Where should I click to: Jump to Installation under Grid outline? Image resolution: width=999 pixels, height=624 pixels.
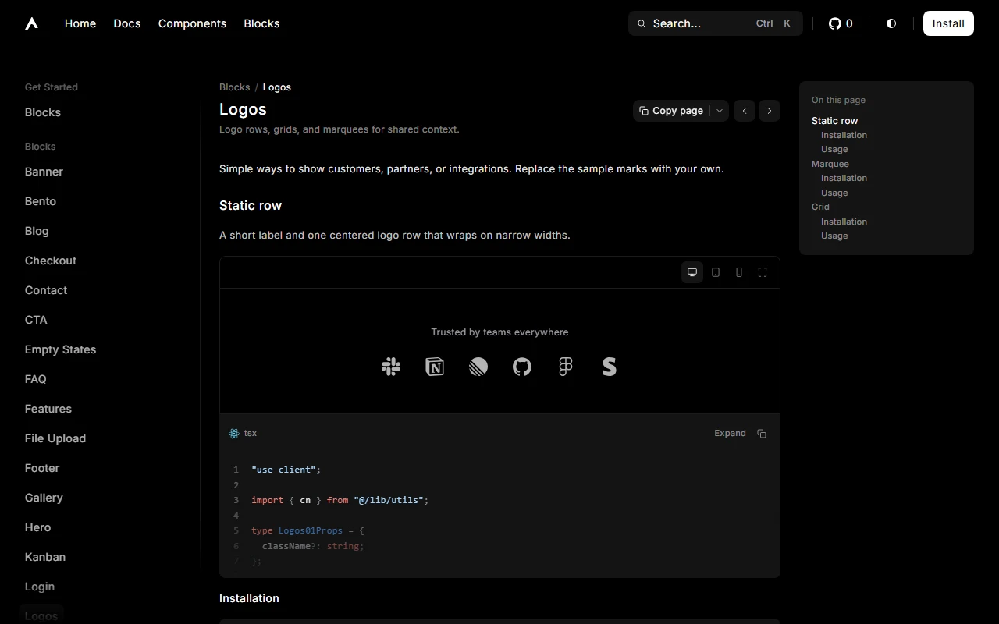[x=844, y=222]
